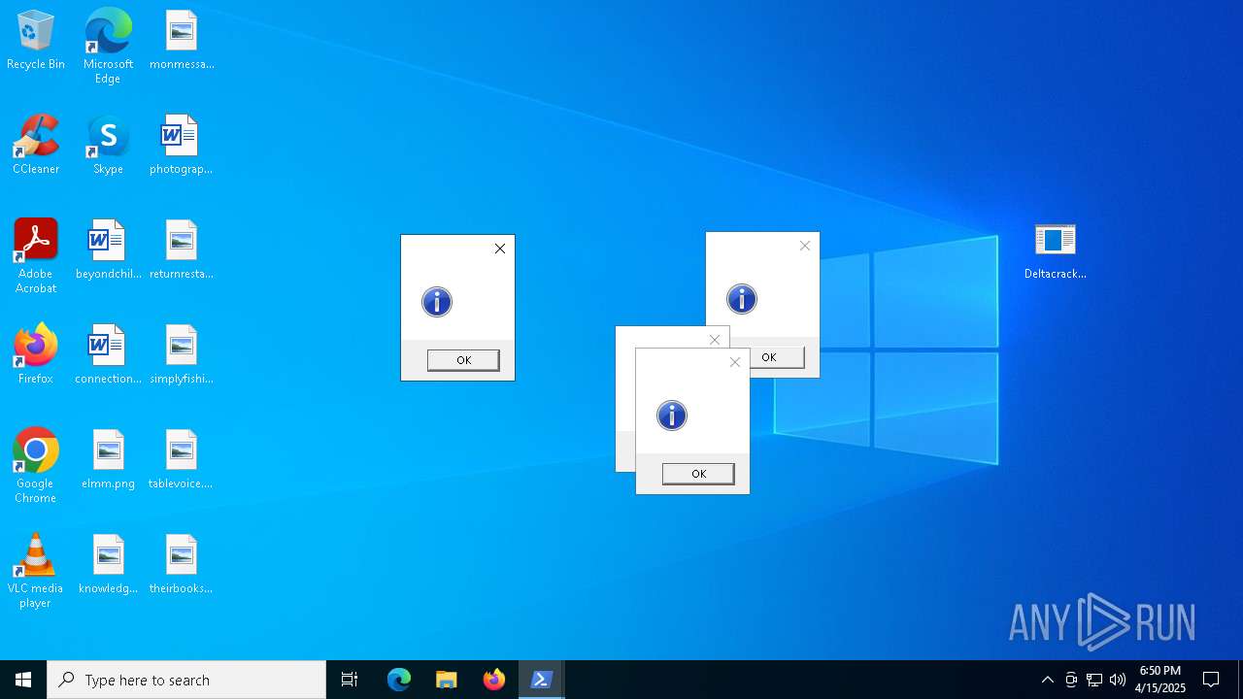This screenshot has width=1243, height=699.
Task: Select the Adobe Acrobat desktop shortcut
Action: coord(36,256)
